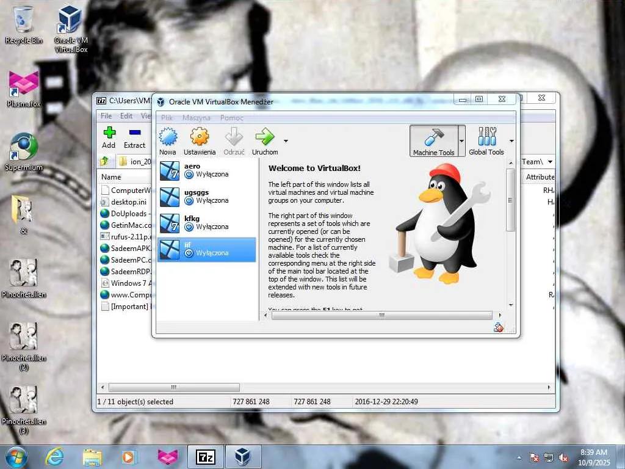Viewport: 625px width, 469px height.
Task: Select ComputerW file in 7-Zip list
Action: (x=125, y=191)
